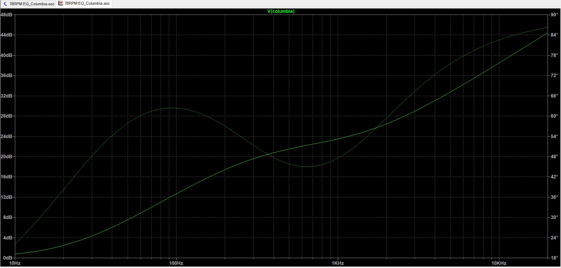Click the 36dB left axis label

click(x=6, y=75)
